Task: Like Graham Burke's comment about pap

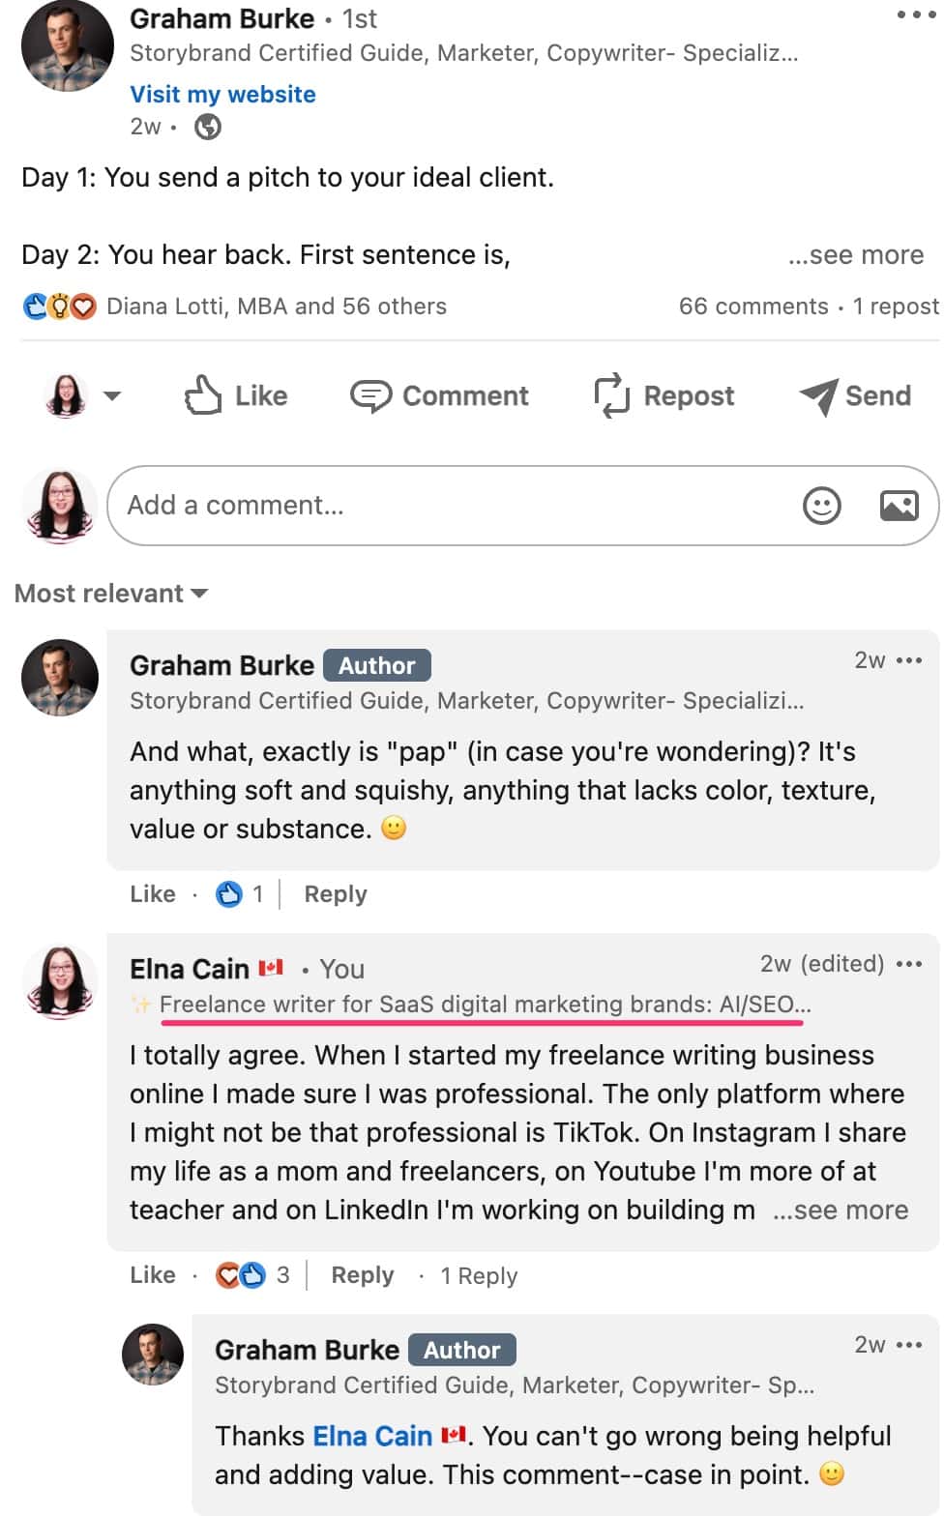Action: (152, 894)
